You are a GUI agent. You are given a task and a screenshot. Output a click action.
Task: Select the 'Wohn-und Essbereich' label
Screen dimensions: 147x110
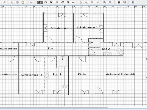pos(121,74)
